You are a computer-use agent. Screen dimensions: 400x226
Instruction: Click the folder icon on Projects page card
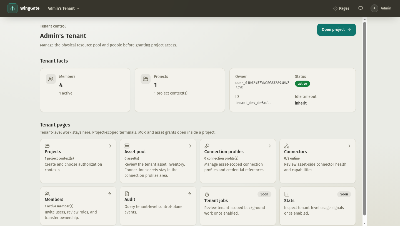47,146
